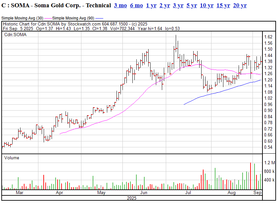The image size is (278, 203).
Task: Click the "Simple Moving Avg (90)" legend label
Action: click(73, 18)
